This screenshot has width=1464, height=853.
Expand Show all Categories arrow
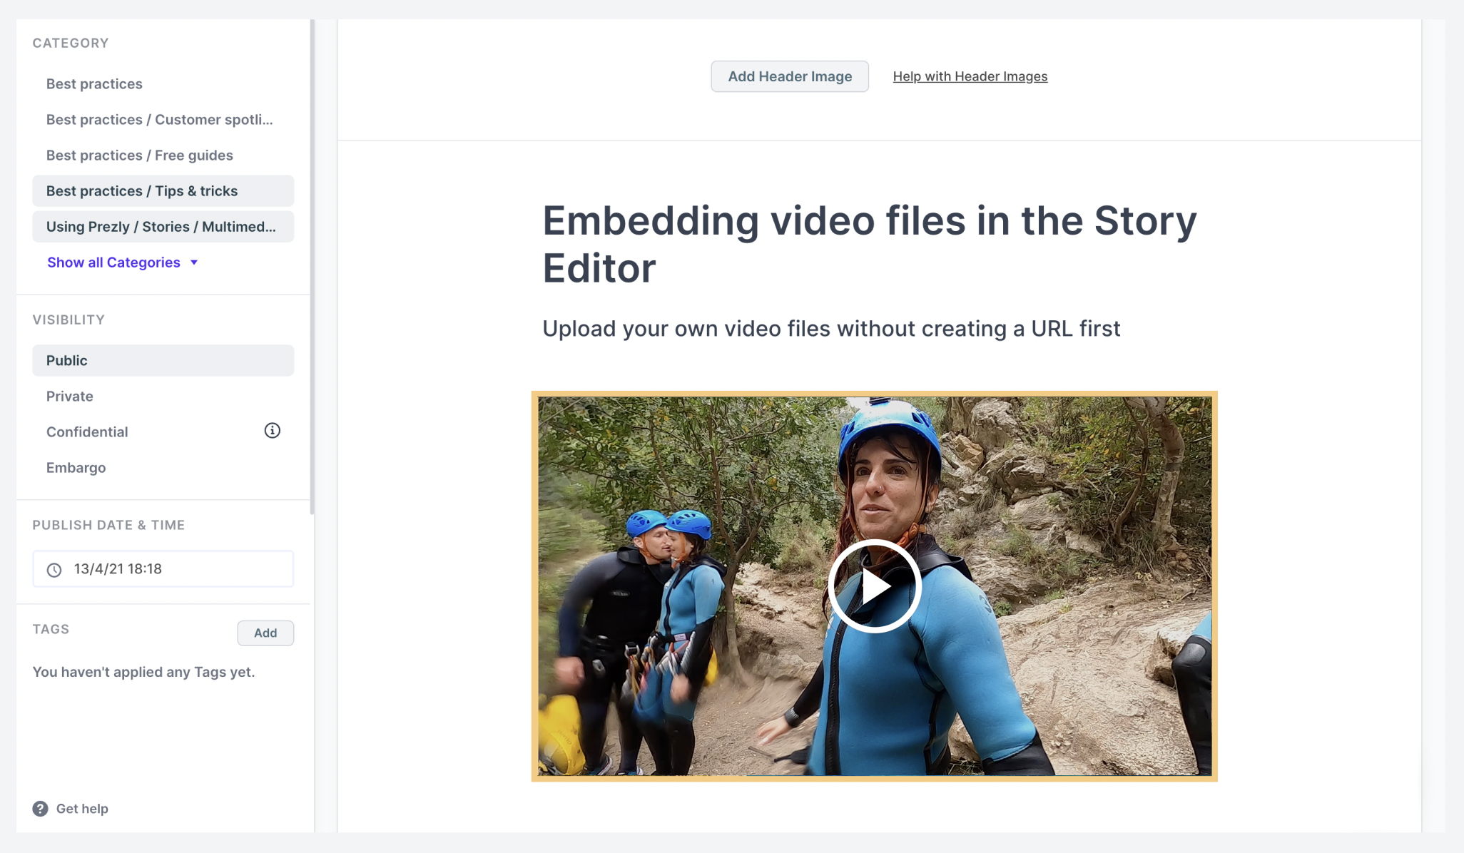pos(194,262)
